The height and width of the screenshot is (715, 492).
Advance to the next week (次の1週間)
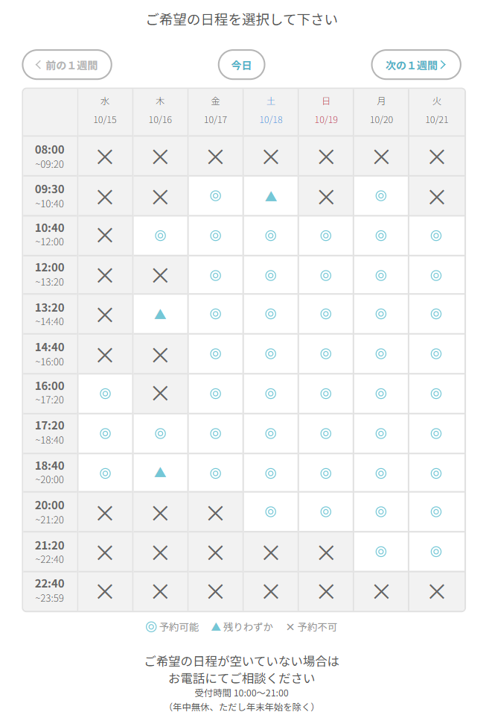416,65
